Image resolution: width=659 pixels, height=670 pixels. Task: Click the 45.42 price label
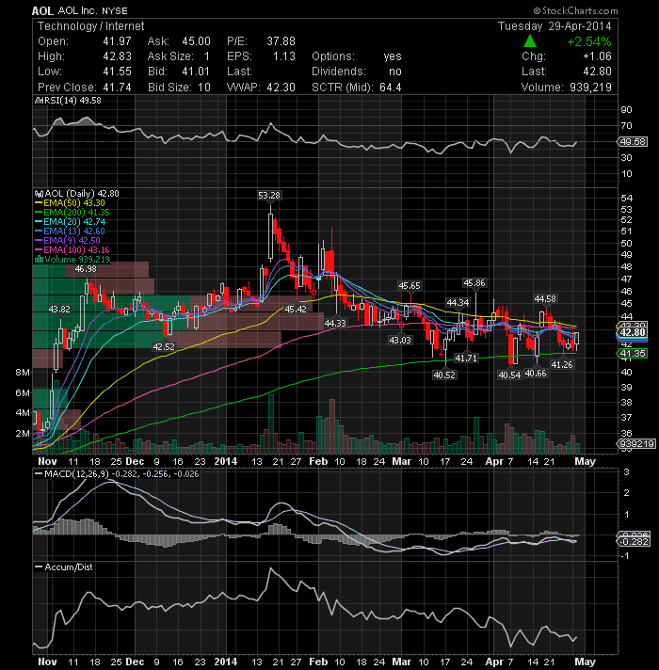296,309
